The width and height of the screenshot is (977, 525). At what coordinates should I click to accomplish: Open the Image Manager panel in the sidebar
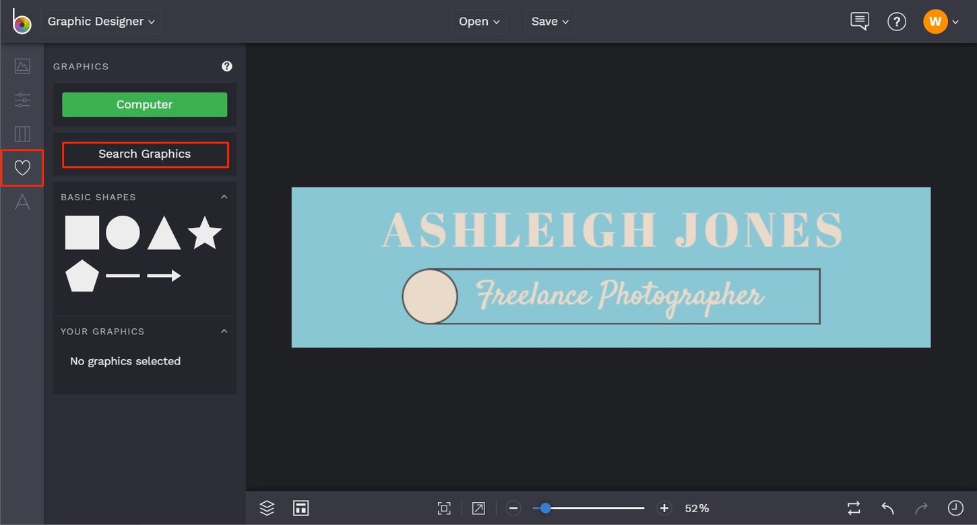(22, 65)
